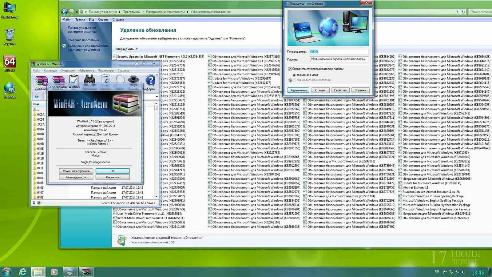This screenshot has width=492, height=277.
Task: Click the refresh button beside address bar
Action: (x=463, y=12)
